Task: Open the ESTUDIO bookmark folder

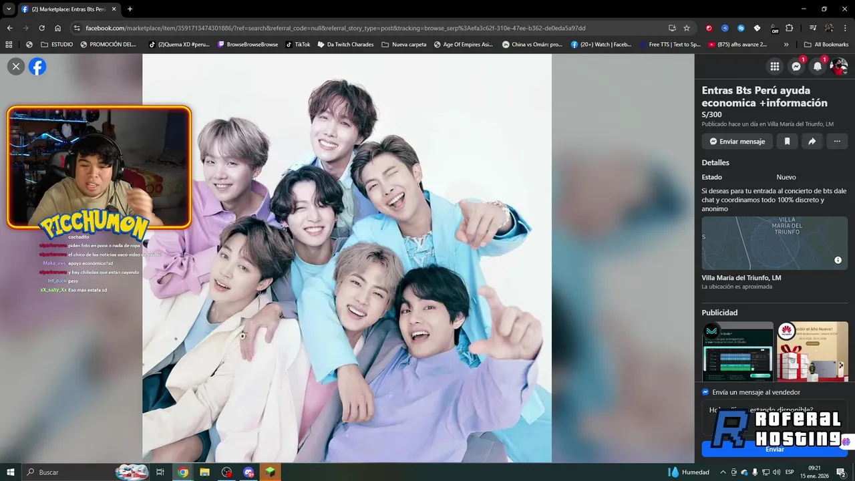Action: pyautogui.click(x=57, y=45)
